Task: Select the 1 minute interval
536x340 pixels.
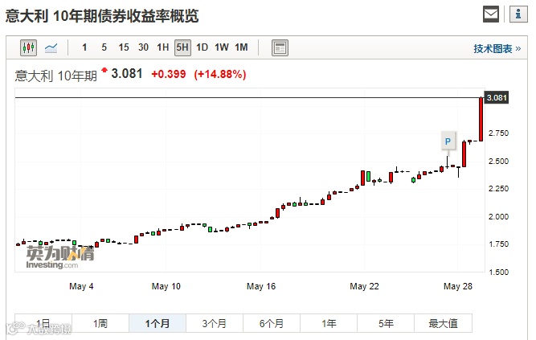Action: tap(84, 47)
